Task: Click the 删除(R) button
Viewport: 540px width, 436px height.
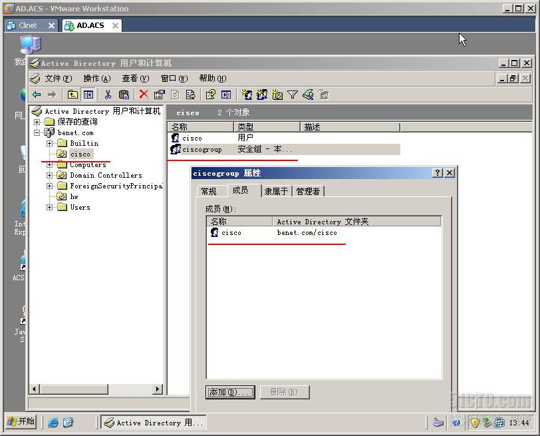Action: (285, 392)
